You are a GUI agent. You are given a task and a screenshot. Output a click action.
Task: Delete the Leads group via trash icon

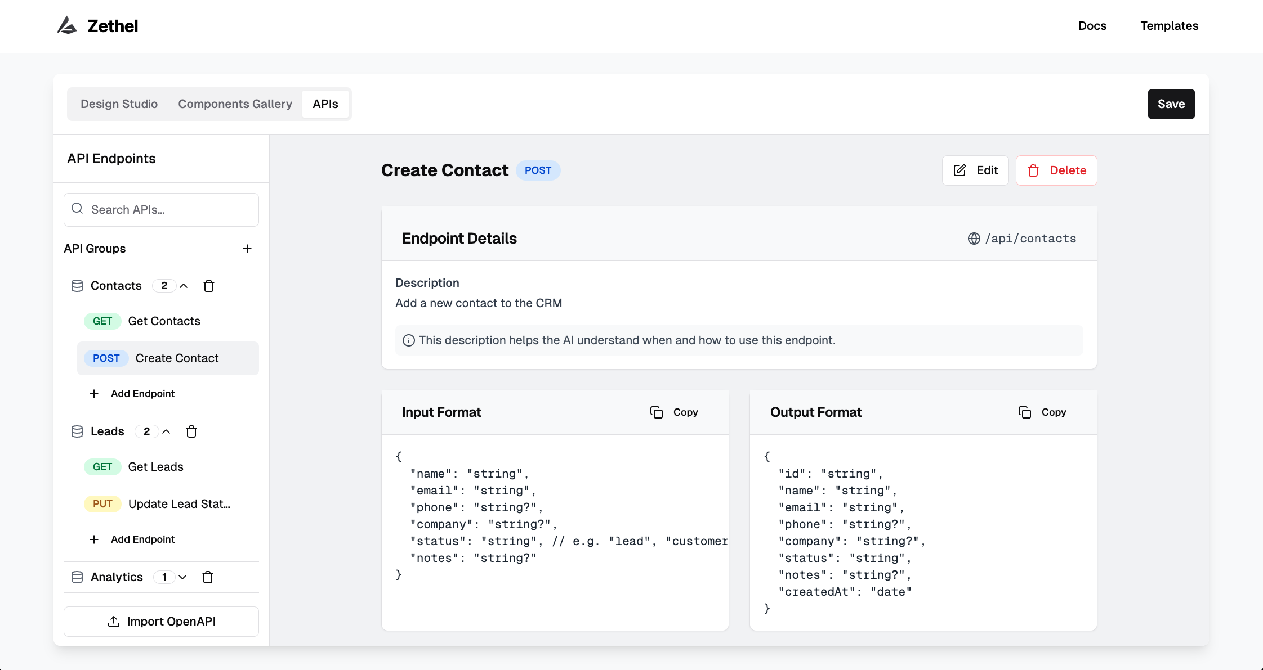click(191, 431)
